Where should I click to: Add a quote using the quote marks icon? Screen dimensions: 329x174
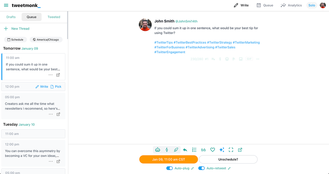pyautogui.click(x=203, y=150)
